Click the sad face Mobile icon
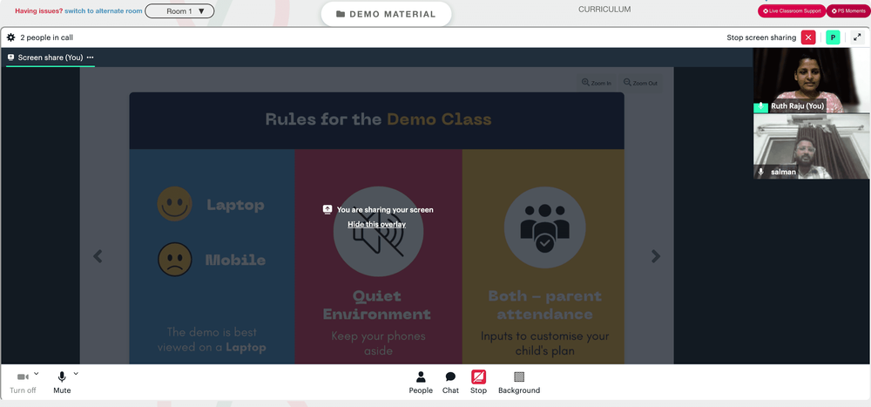Screen dimensions: 871x407 click(174, 259)
